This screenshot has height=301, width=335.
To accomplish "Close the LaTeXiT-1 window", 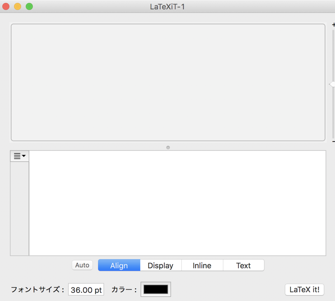I will 6,7.
